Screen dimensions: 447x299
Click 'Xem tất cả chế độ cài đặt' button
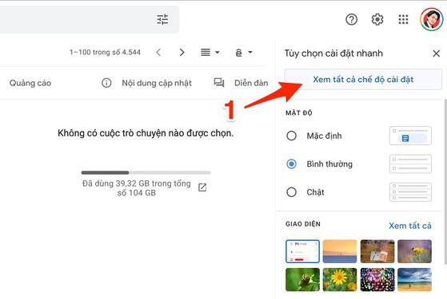coord(363,79)
